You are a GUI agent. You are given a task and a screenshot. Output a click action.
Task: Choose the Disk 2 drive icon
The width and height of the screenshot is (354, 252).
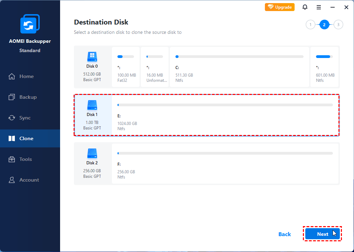pyautogui.click(x=92, y=153)
